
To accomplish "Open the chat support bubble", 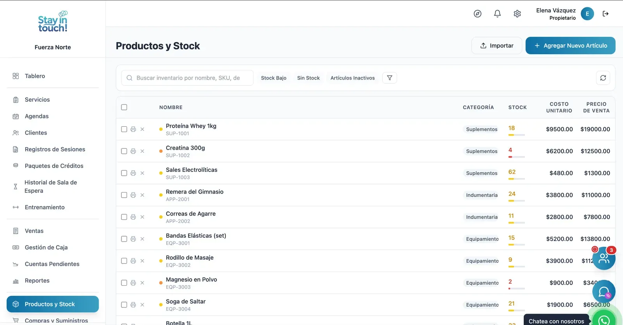I will pyautogui.click(x=604, y=291).
